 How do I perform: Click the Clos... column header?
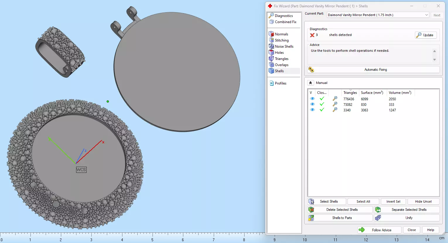point(322,93)
